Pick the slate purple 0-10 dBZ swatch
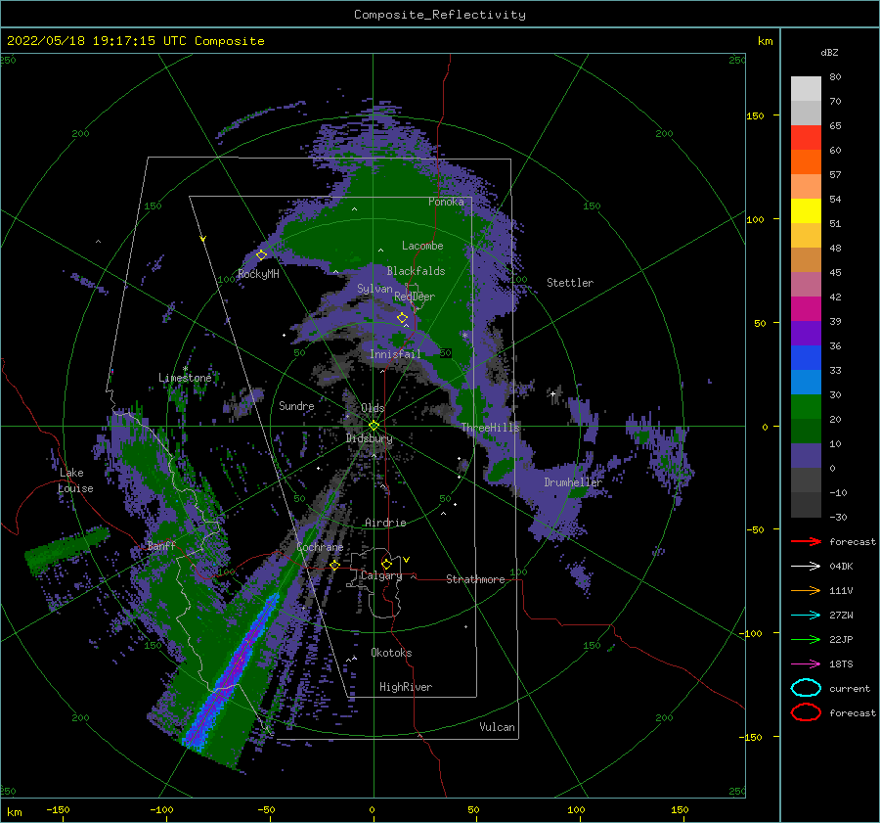 click(x=806, y=456)
